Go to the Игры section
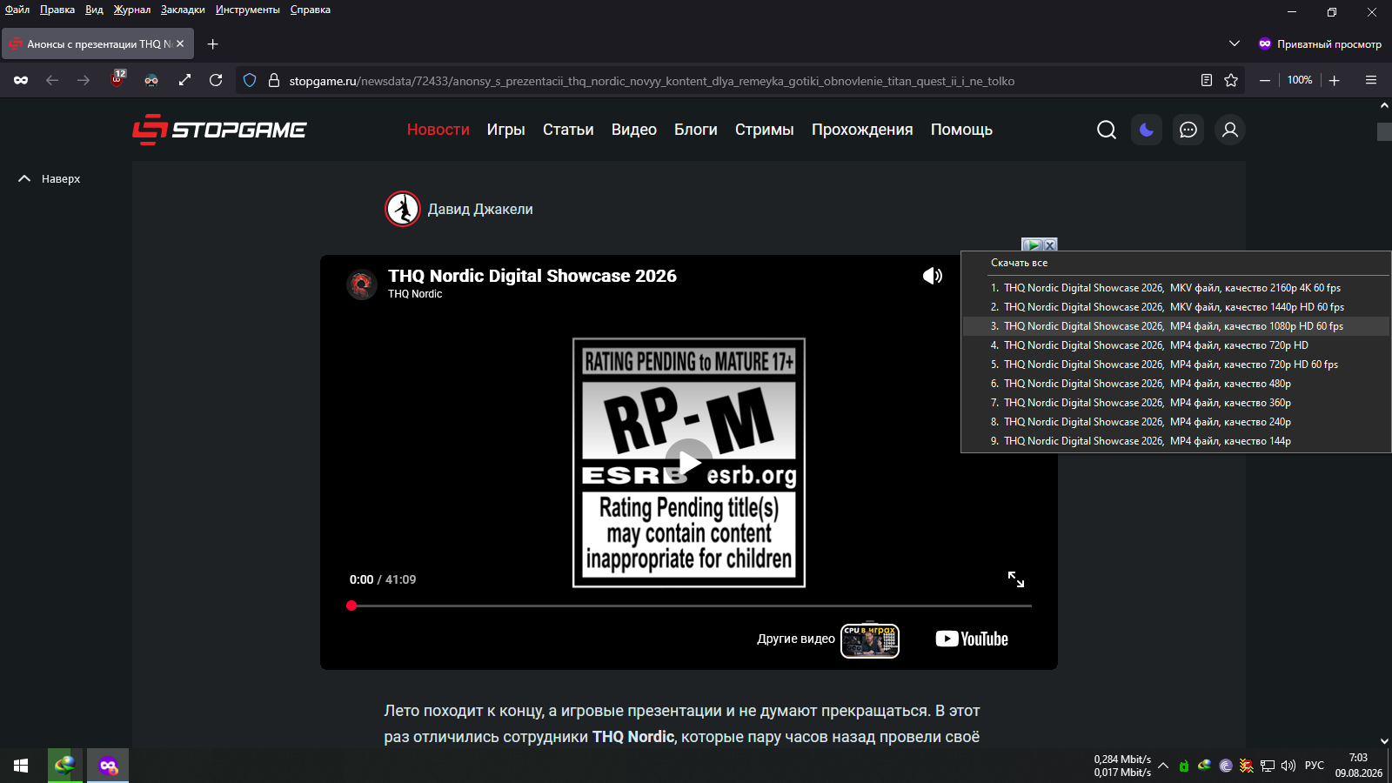The width and height of the screenshot is (1392, 783). tap(506, 130)
